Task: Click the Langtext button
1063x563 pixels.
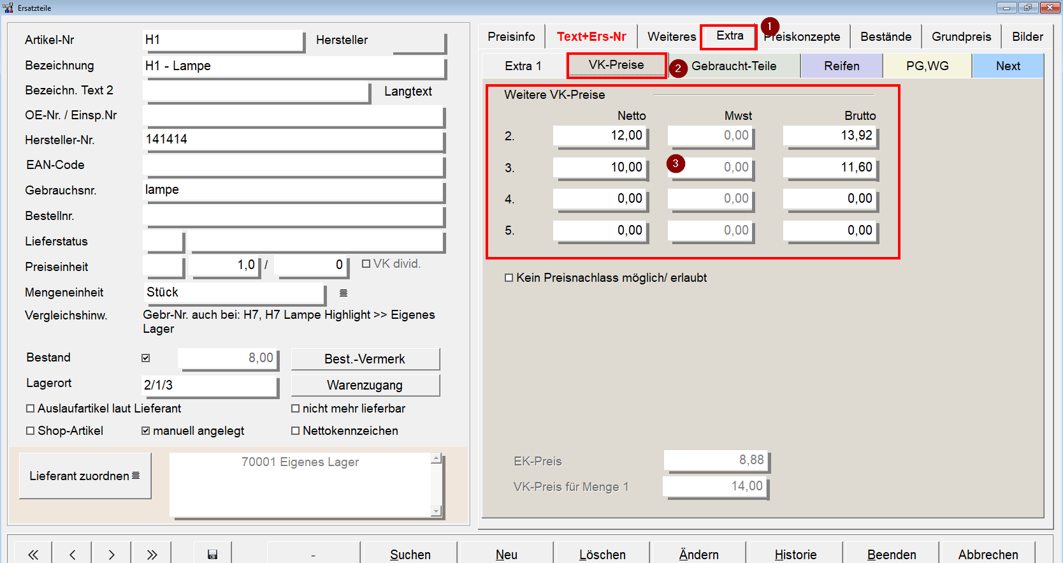Action: (x=408, y=91)
